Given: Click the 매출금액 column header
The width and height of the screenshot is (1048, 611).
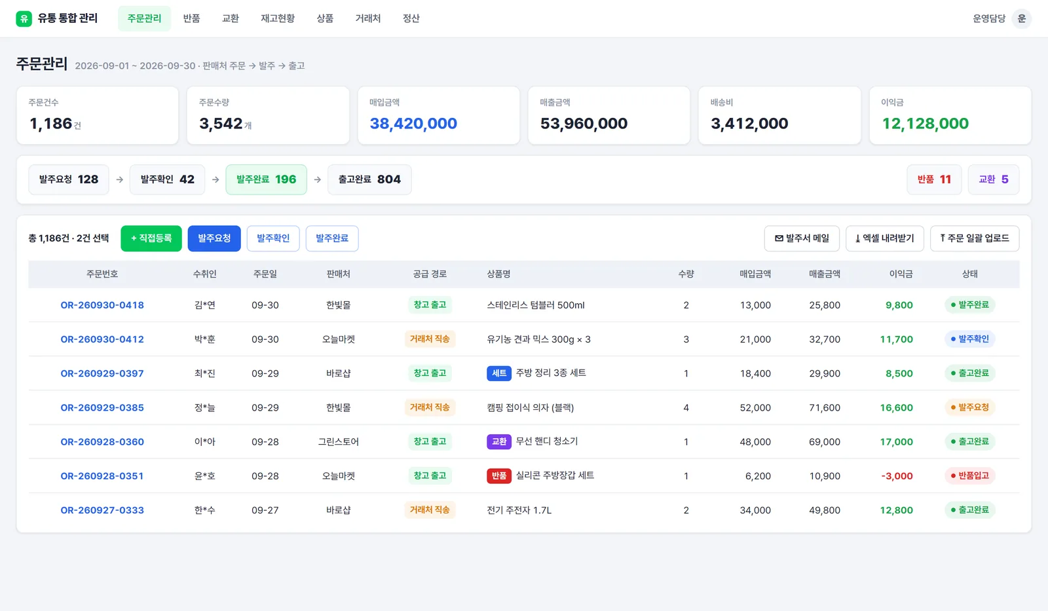Looking at the screenshot, I should [x=825, y=274].
